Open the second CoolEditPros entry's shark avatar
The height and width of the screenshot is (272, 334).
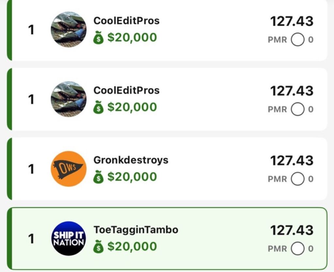tap(68, 99)
